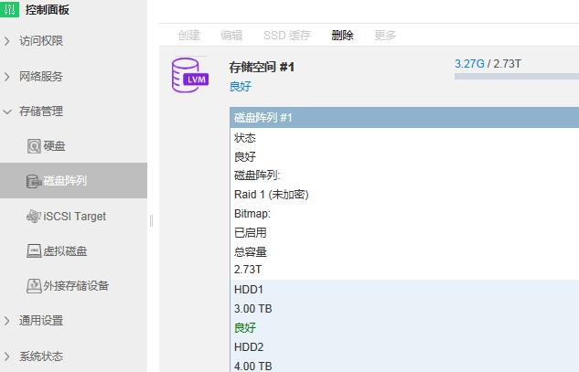Click the hard disk icon beside 硬盘
This screenshot has height=372, width=579.
click(x=34, y=146)
